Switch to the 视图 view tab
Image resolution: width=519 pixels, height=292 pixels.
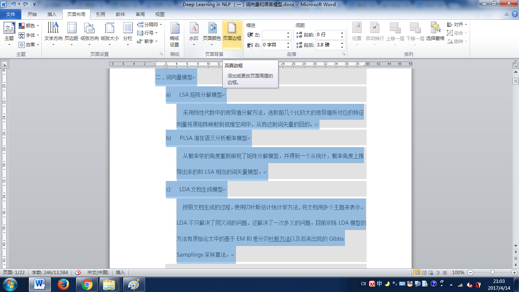pos(160,14)
